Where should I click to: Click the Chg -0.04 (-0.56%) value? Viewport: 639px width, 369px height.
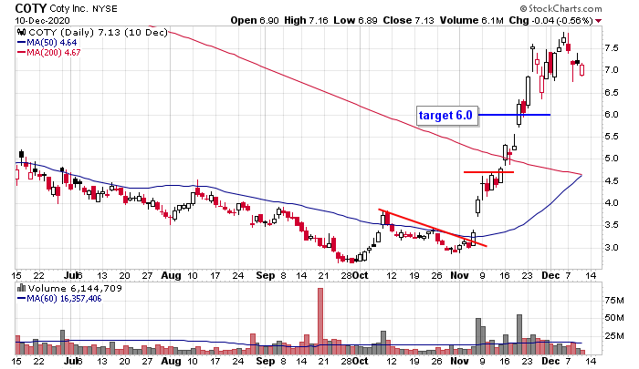[551, 20]
